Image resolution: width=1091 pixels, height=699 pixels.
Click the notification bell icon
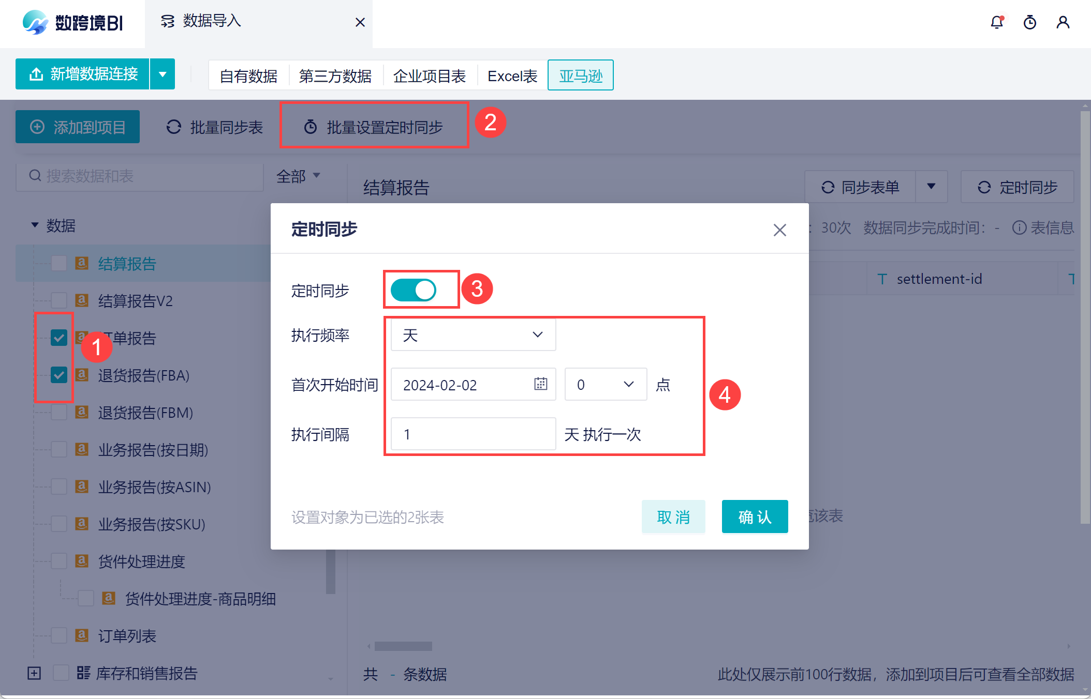[996, 22]
